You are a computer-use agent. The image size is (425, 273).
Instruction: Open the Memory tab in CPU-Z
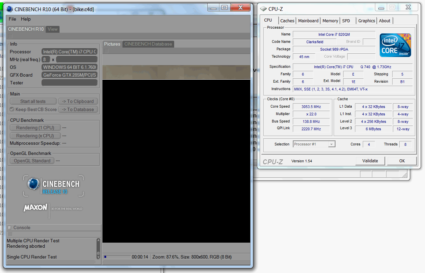click(x=330, y=21)
